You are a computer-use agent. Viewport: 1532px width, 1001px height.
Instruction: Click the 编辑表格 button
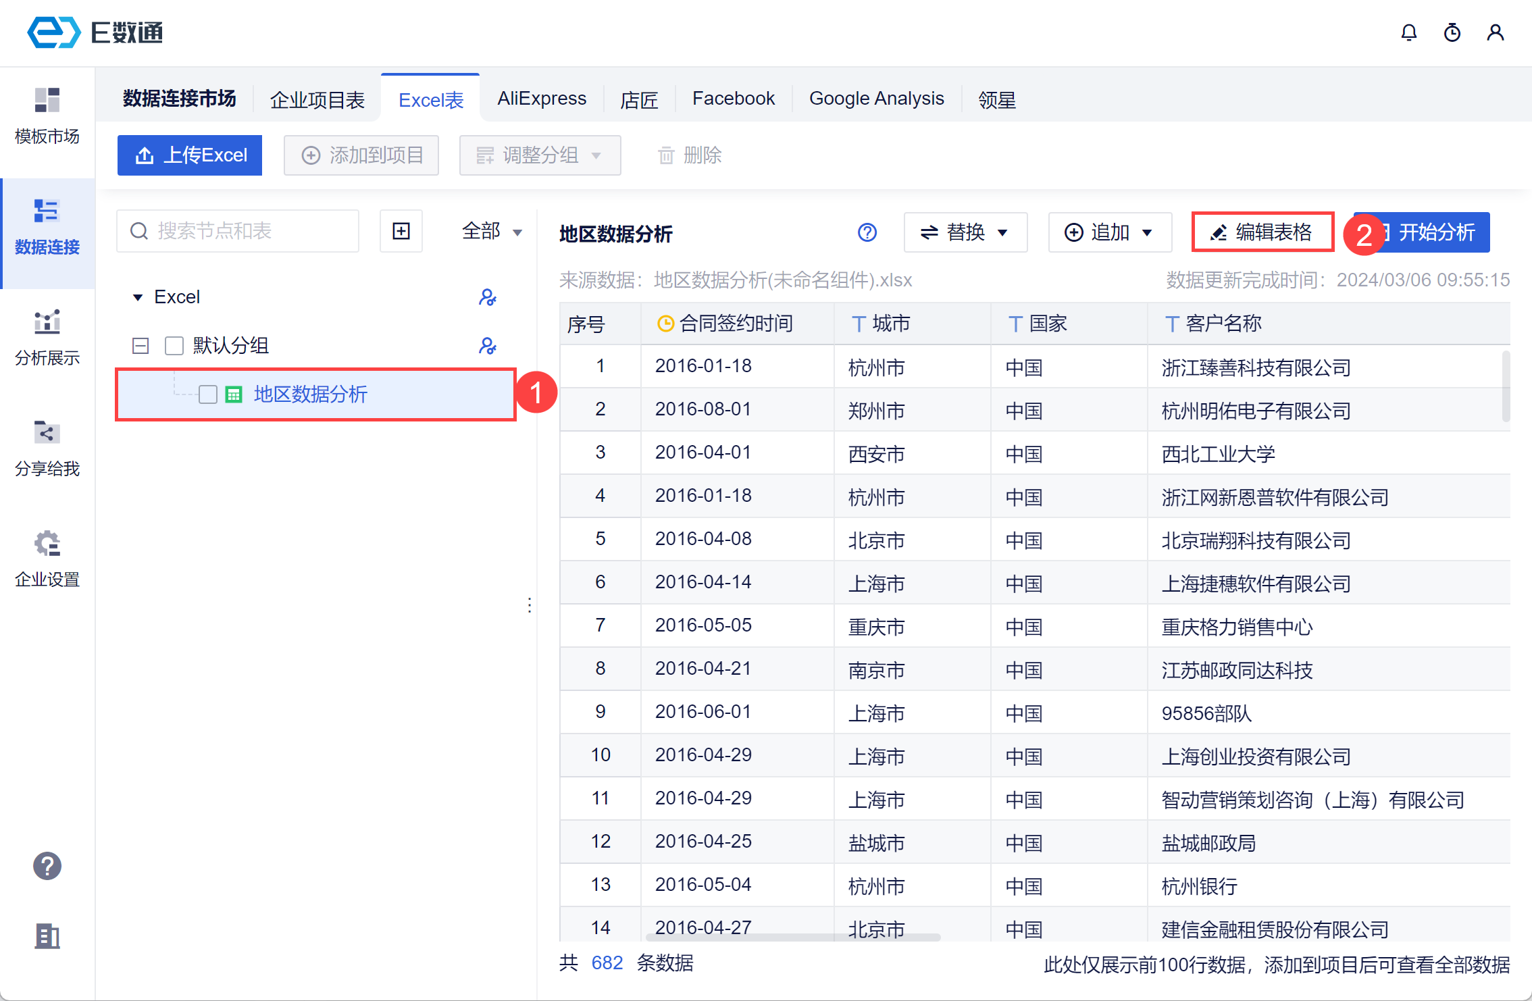(x=1262, y=232)
